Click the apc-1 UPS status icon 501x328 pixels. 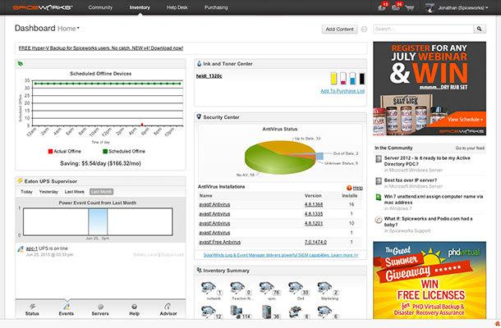[x=21, y=249]
